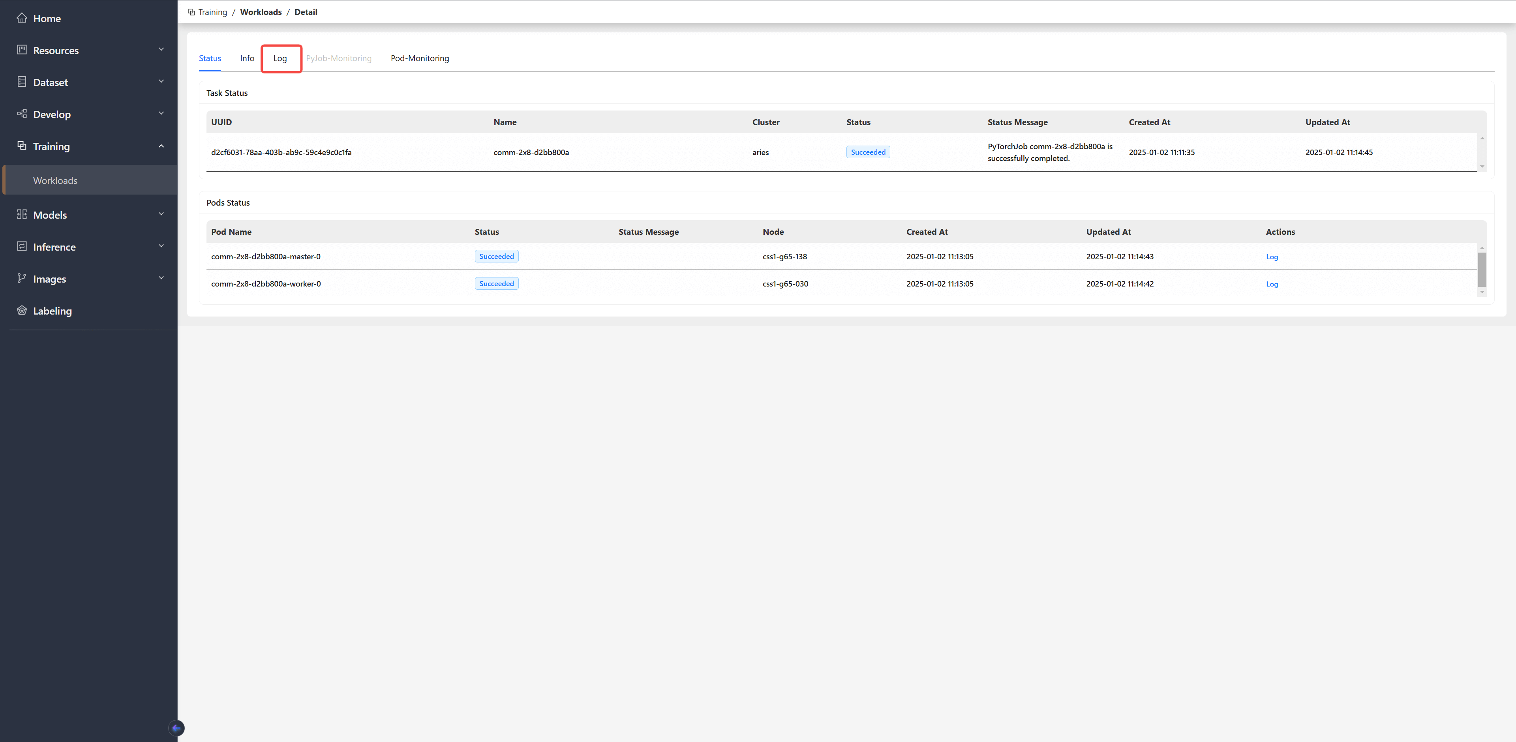This screenshot has width=1516, height=742.
Task: Click task created time 2025-01-02 11:11:35
Action: [x=1162, y=152]
